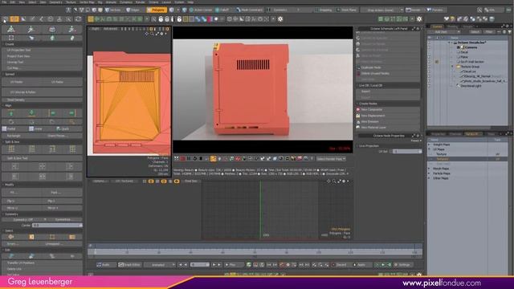The height and width of the screenshot is (289, 514).
Task: Toggle the Quick align option
Action: (63, 128)
